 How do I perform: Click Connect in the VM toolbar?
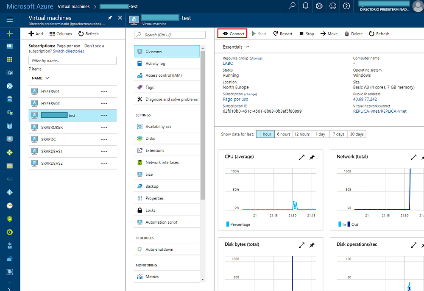[232, 34]
